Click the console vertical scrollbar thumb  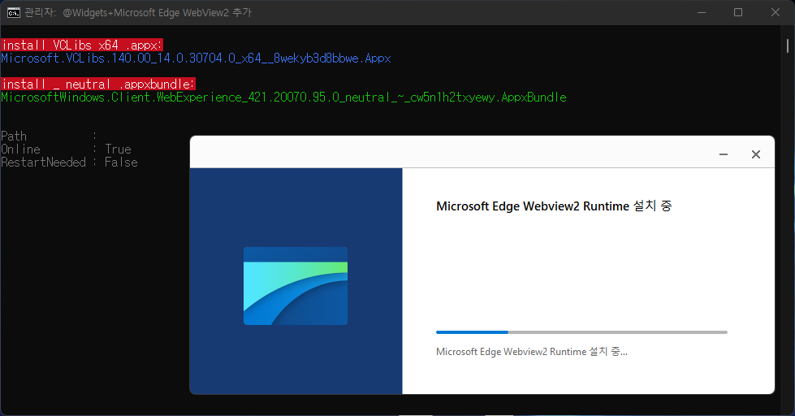pos(788,45)
